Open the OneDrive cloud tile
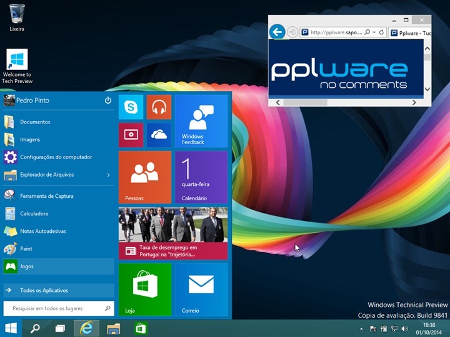450x337 pixels. 159,135
